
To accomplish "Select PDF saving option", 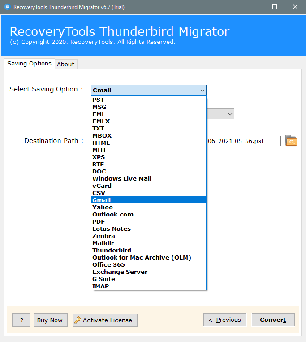I will click(149, 221).
